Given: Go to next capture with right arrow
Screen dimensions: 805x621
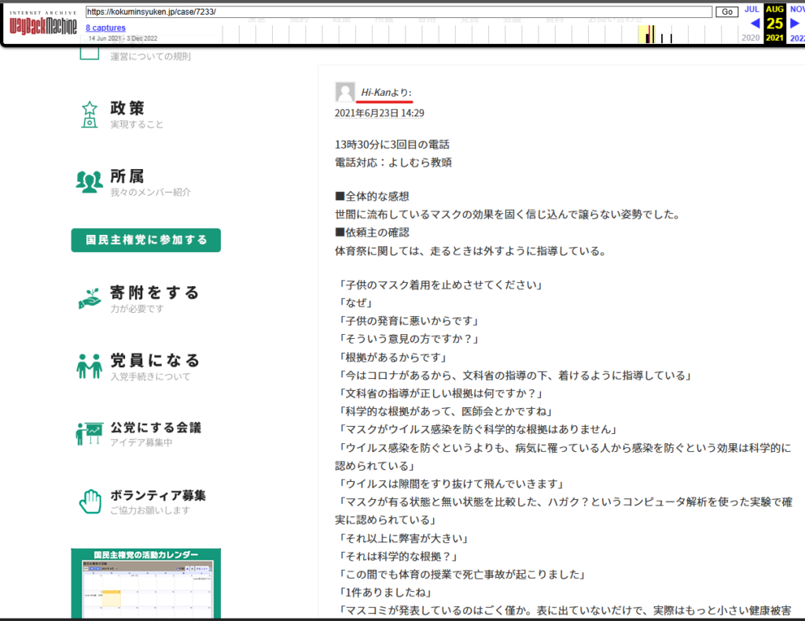Looking at the screenshot, I should (795, 24).
